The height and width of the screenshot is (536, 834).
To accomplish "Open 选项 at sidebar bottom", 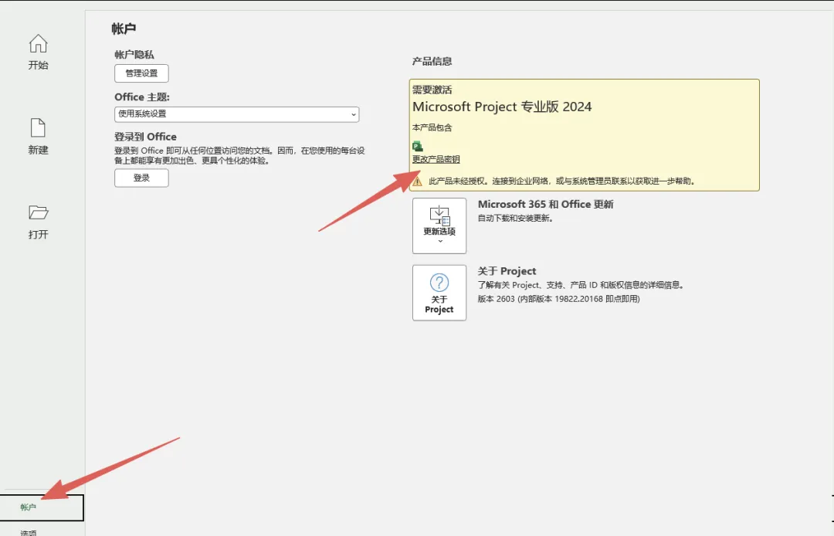I will point(29,531).
